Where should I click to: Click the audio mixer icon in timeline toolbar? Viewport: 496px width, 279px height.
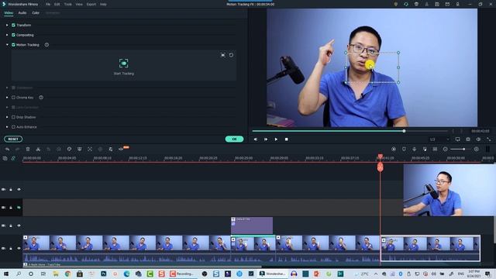[425, 149]
